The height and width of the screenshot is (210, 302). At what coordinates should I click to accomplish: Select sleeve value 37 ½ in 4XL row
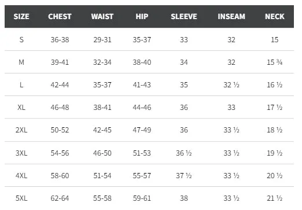pos(184,176)
